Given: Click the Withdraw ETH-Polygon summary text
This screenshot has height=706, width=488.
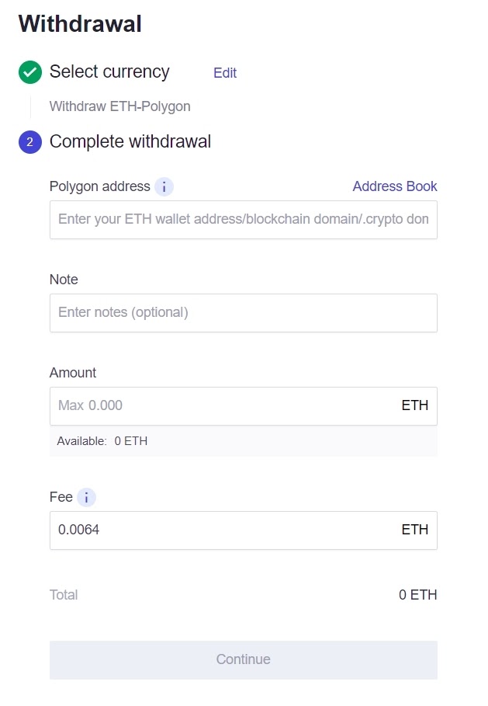Looking at the screenshot, I should coord(119,106).
